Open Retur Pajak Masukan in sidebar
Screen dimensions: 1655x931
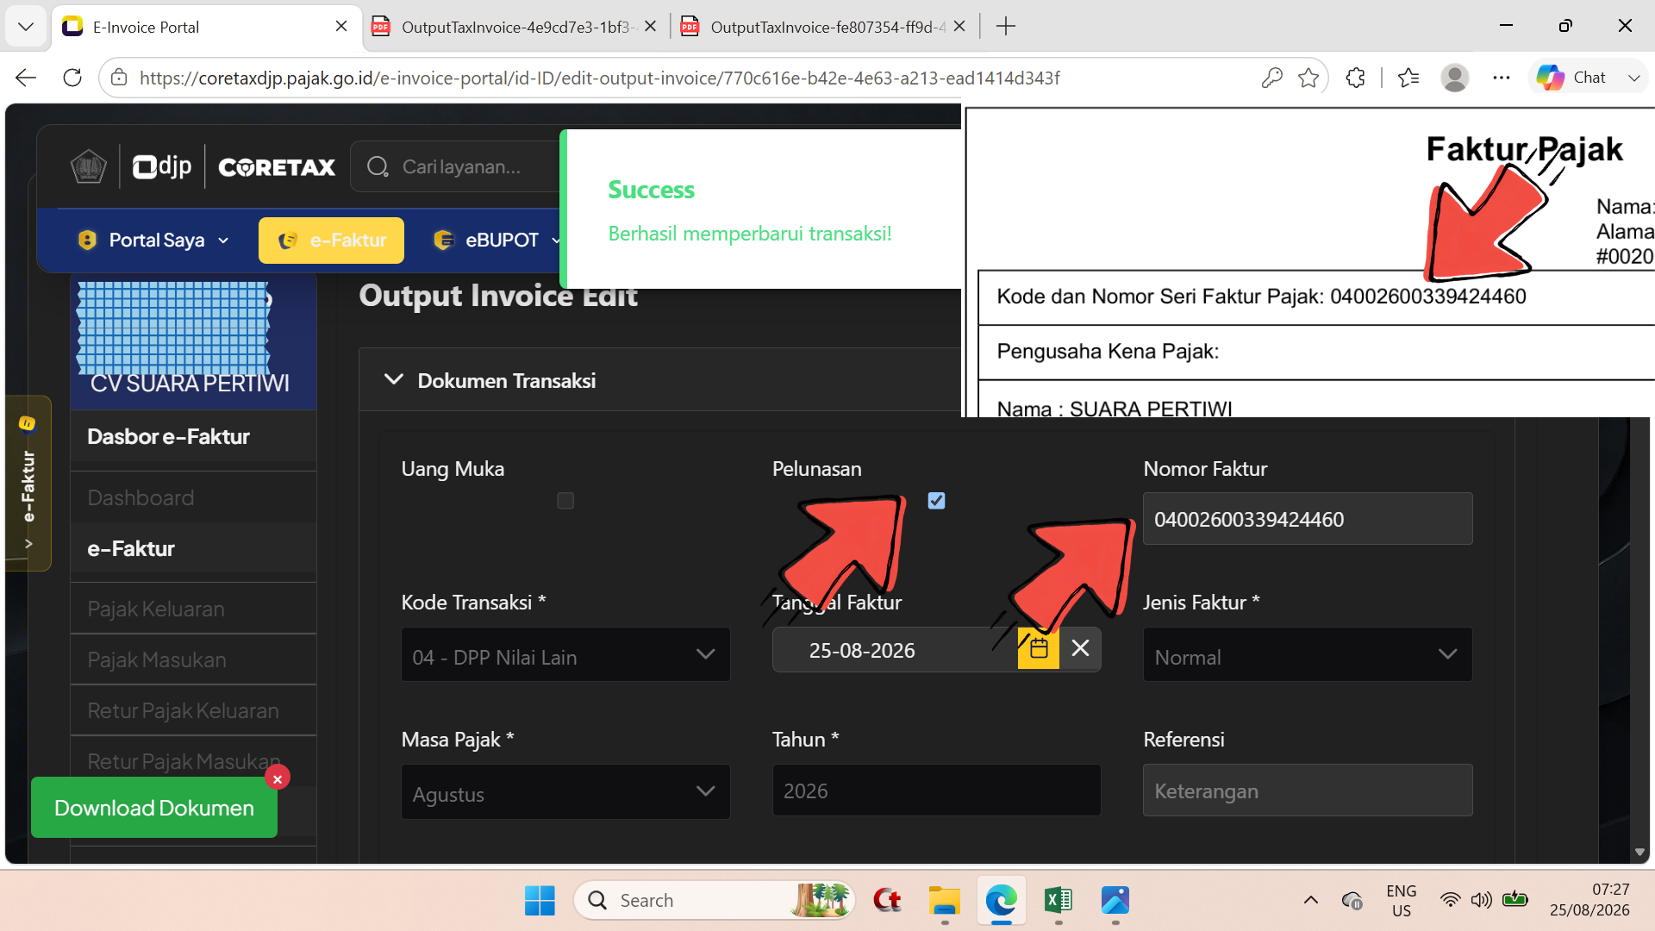[184, 761]
